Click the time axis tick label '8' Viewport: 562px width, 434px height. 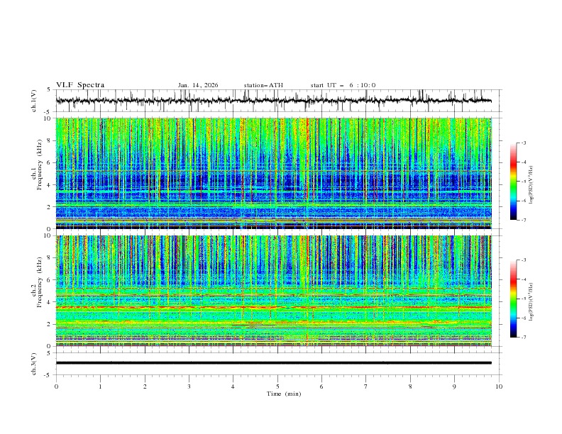[410, 386]
